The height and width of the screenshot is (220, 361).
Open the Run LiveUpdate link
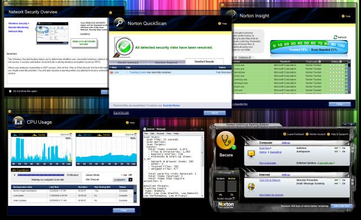267,163
